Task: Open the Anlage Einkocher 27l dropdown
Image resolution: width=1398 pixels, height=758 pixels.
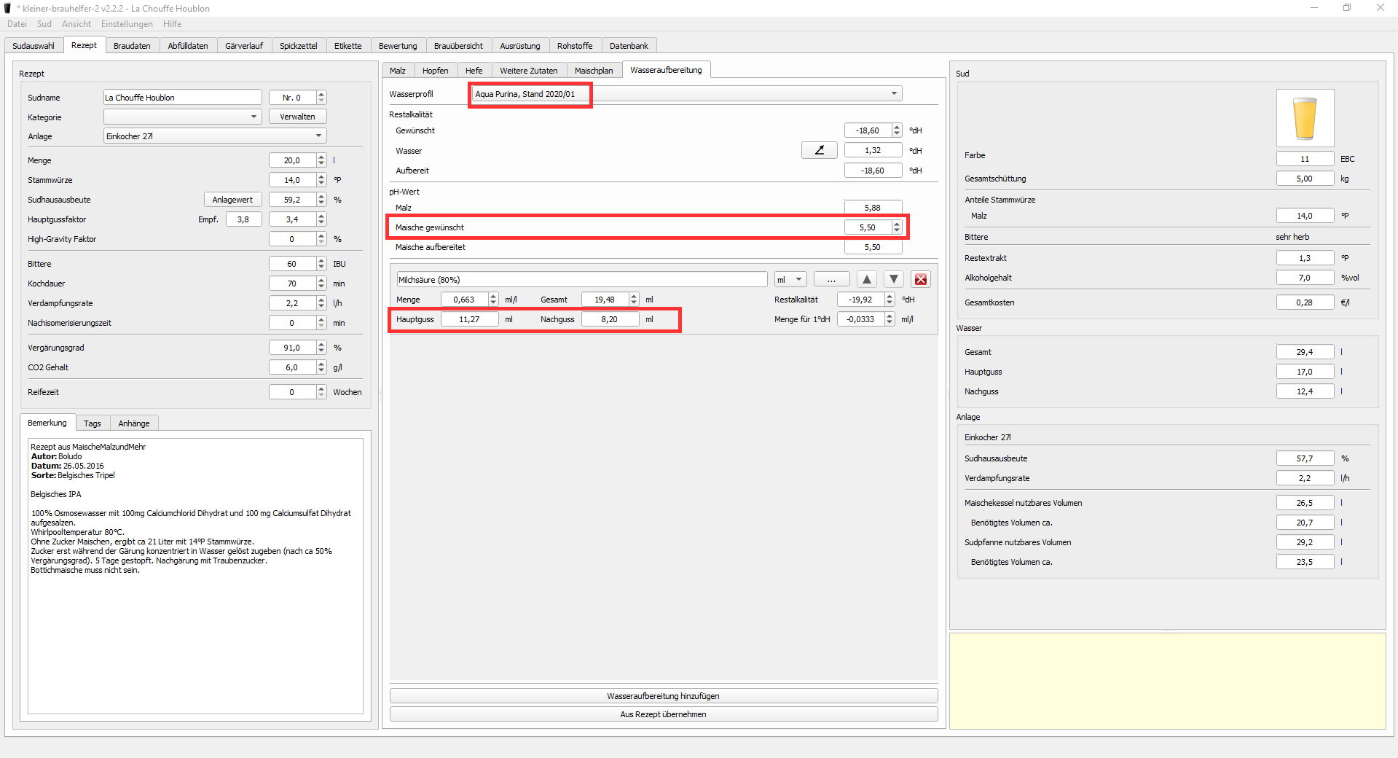Action: click(318, 136)
